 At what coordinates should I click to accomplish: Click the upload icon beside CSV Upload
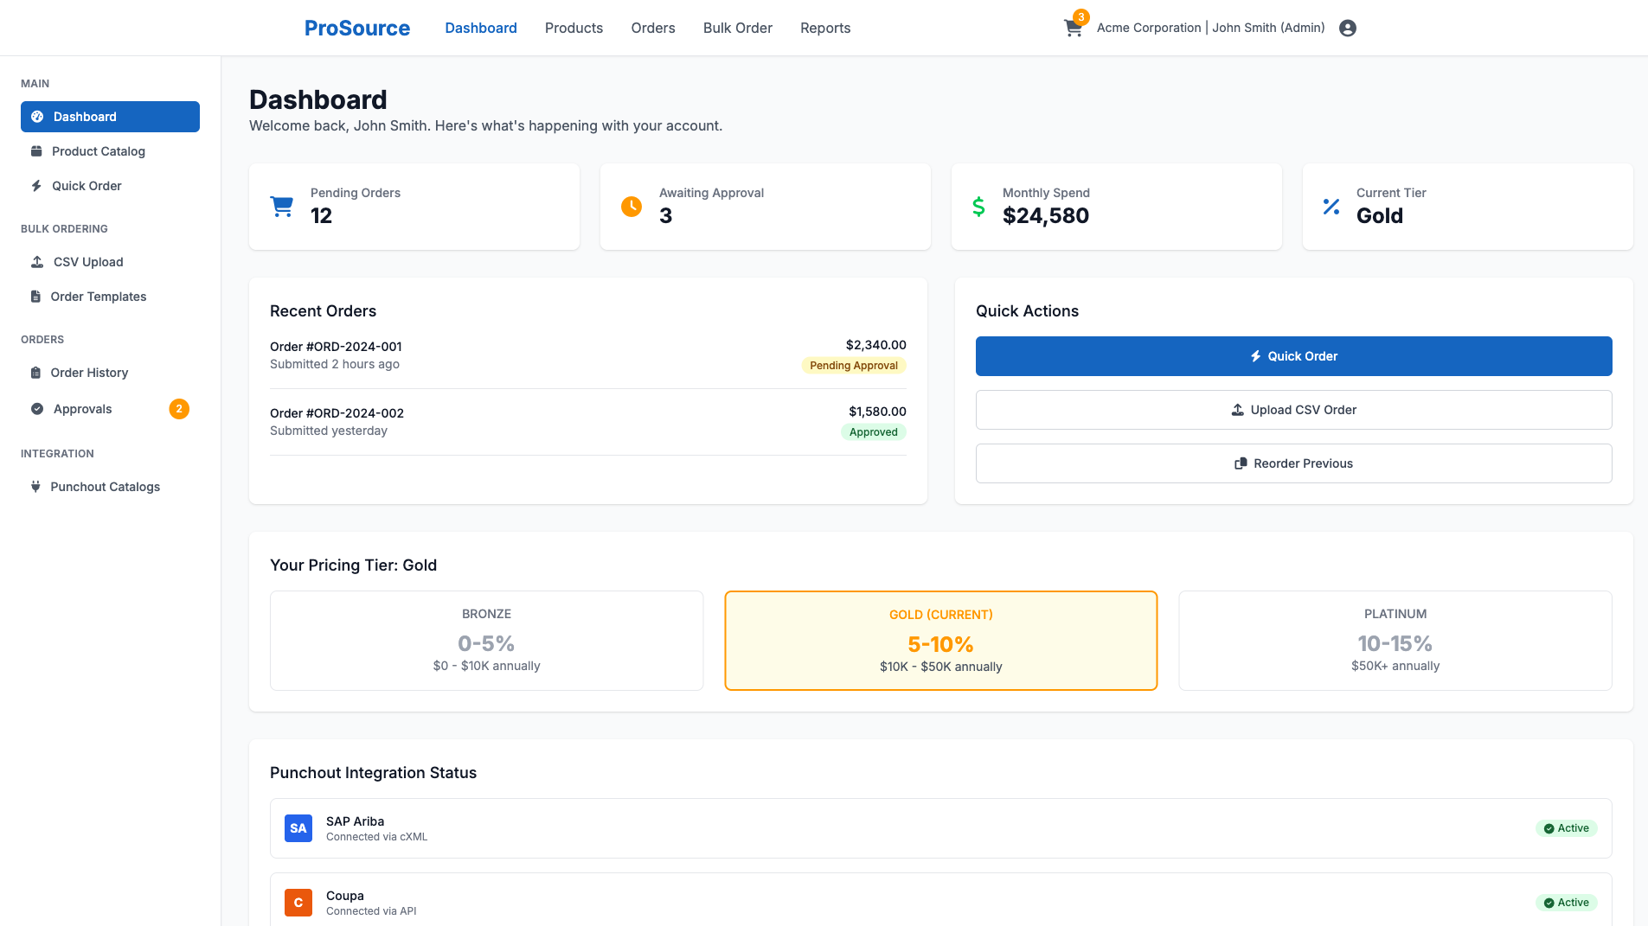(x=35, y=261)
